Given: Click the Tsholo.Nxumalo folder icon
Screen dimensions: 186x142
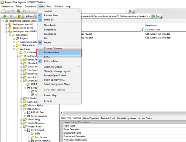Looking at the screenshot, I should [x=25, y=123].
